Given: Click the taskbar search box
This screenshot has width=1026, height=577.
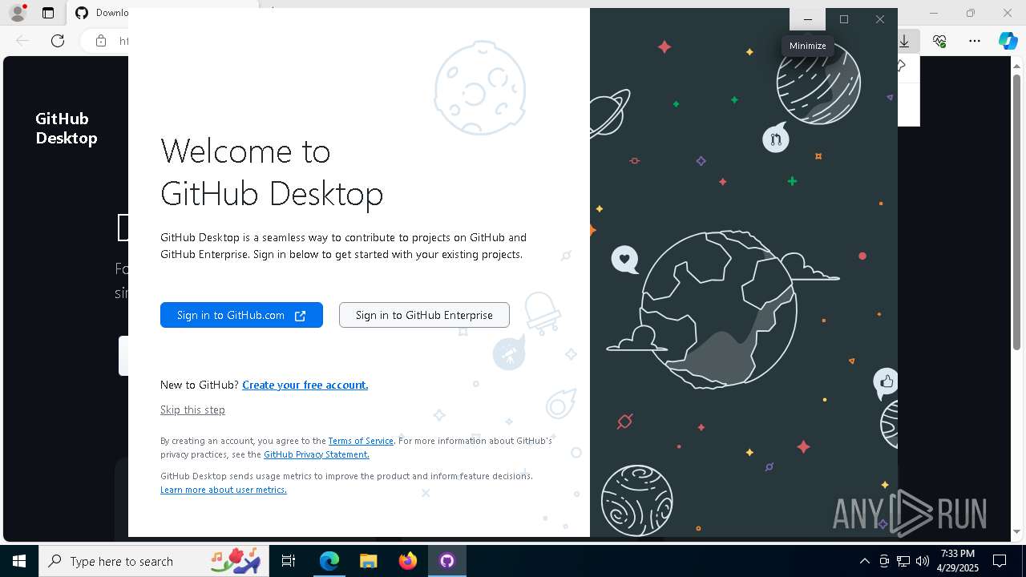Looking at the screenshot, I should pos(152,561).
